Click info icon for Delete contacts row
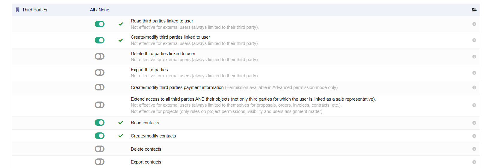Image resolution: width=484 pixels, height=168 pixels. (474, 149)
